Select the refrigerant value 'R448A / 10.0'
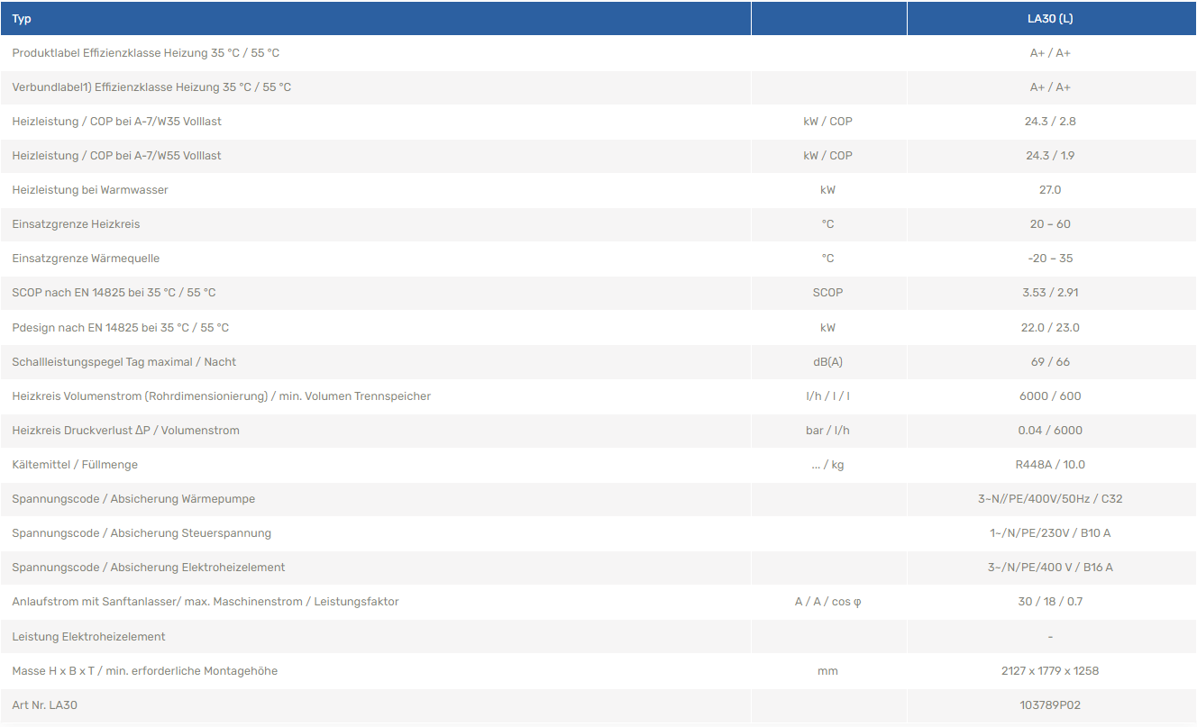The width and height of the screenshot is (1197, 727). (x=1050, y=465)
